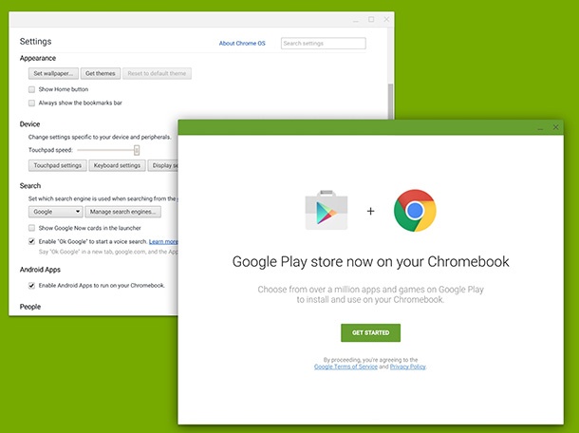The height and width of the screenshot is (433, 579).
Task: Click the Google Play store bag icon
Action: (327, 210)
